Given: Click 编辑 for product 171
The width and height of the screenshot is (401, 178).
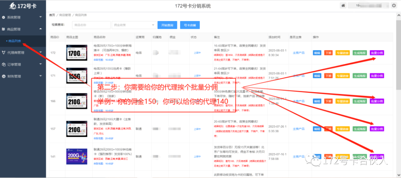Looking at the screenshot, I should 317,76.
